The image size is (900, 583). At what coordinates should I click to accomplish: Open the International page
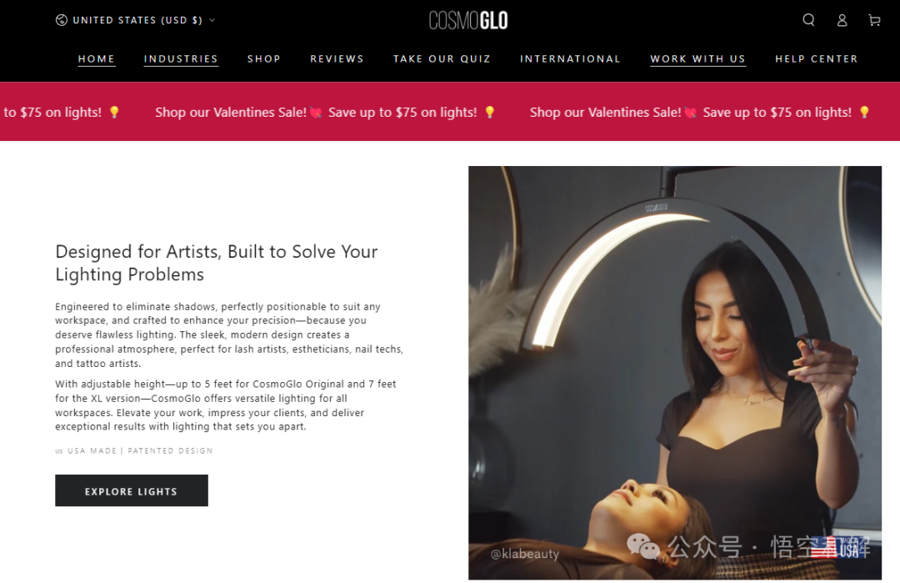(x=570, y=59)
